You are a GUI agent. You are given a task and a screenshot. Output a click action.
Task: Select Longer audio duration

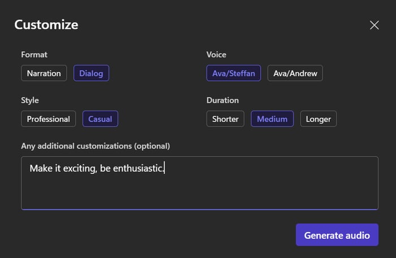tap(318, 119)
